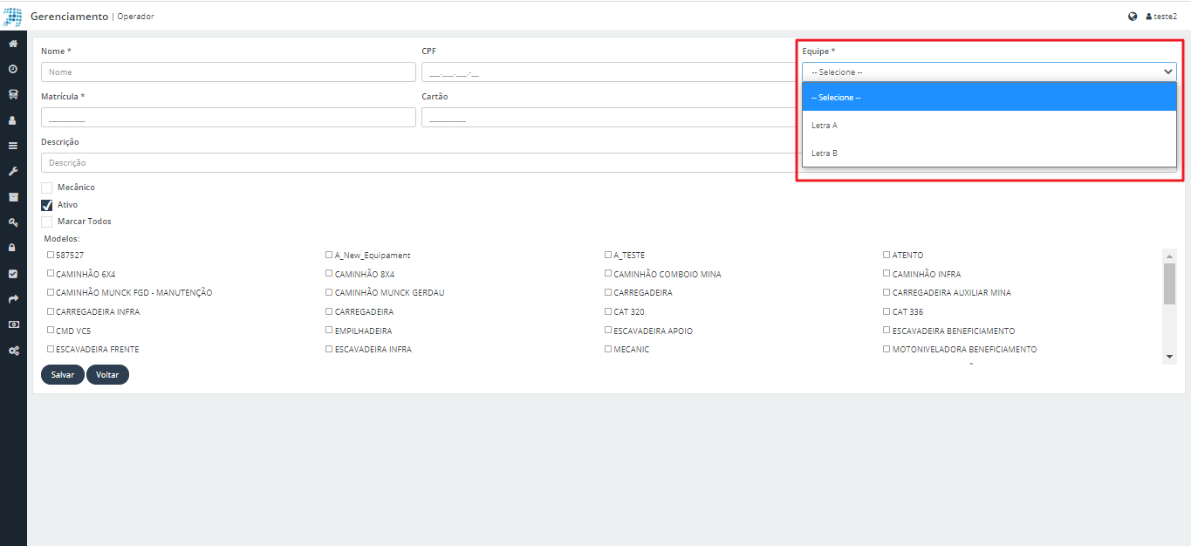Viewport: 1191px width, 546px height.
Task: Choose '-- Selecione --' in the dropdown list
Action: pos(989,98)
